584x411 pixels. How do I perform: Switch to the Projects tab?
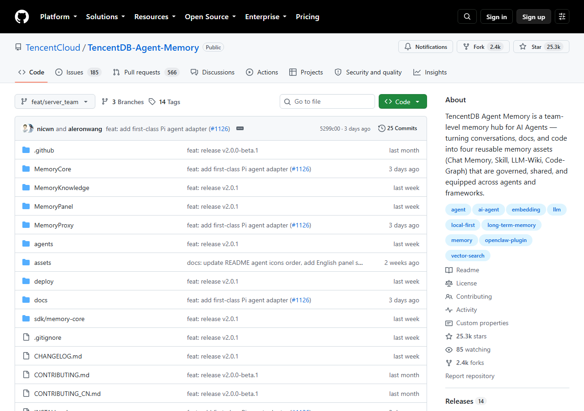point(306,72)
